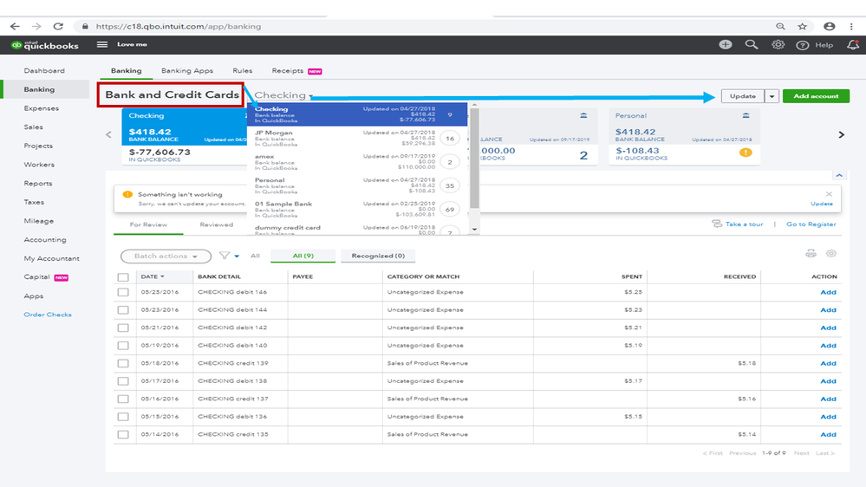Image resolution: width=866 pixels, height=487 pixels.
Task: Open the settings gear in header
Action: tap(778, 45)
